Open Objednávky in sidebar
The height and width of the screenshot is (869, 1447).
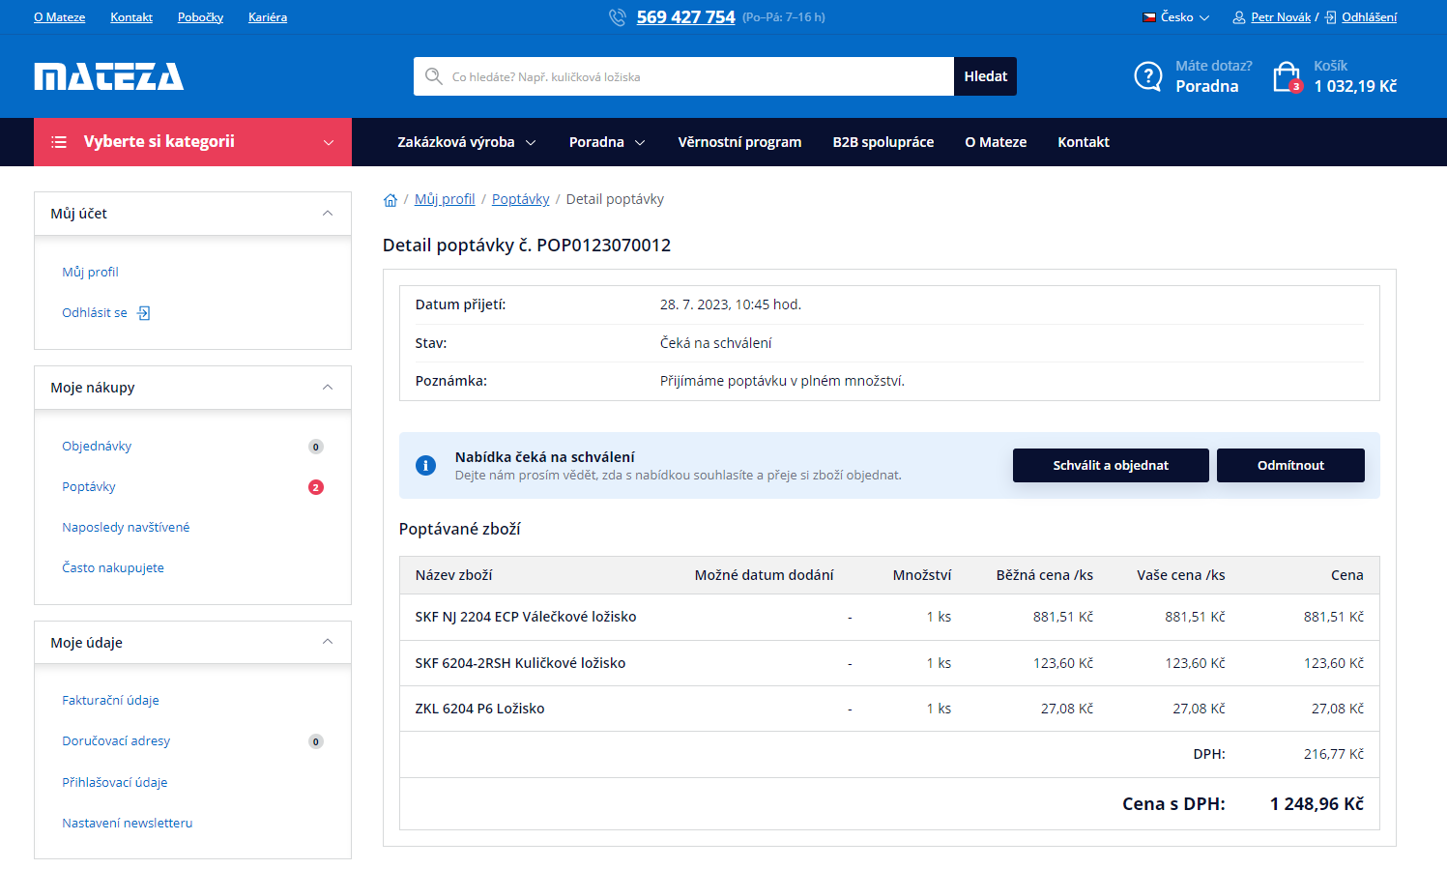tap(97, 447)
